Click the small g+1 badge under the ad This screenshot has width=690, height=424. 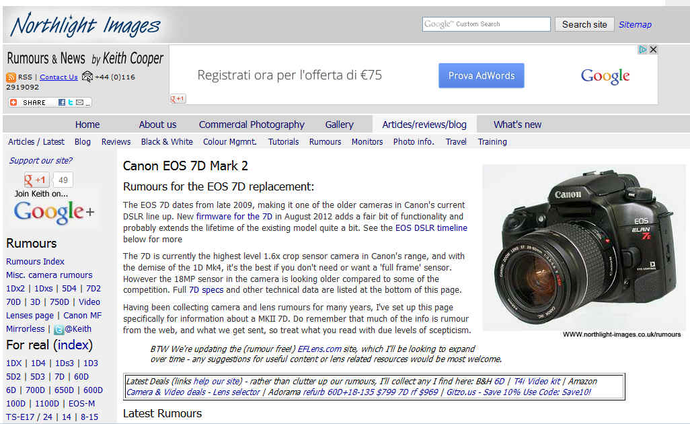178,99
